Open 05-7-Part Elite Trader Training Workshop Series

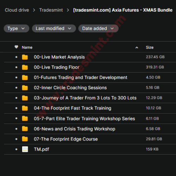point(84,119)
